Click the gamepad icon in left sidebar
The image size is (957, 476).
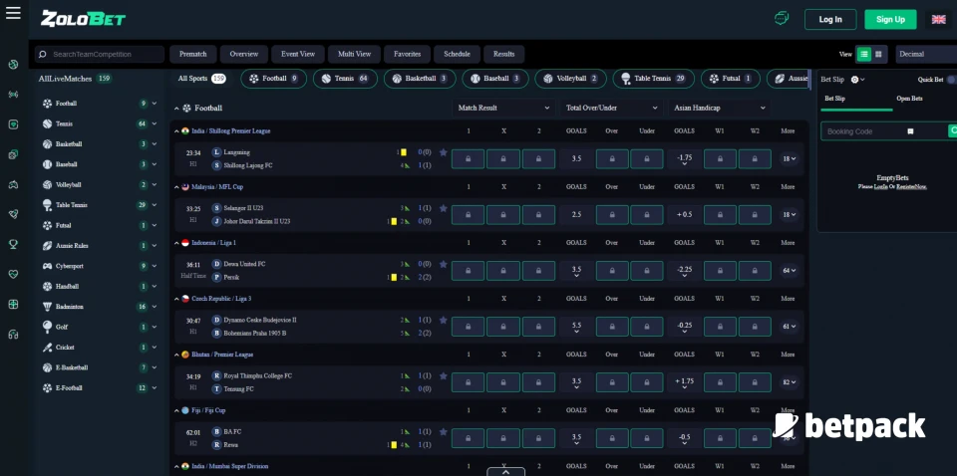[x=13, y=184]
